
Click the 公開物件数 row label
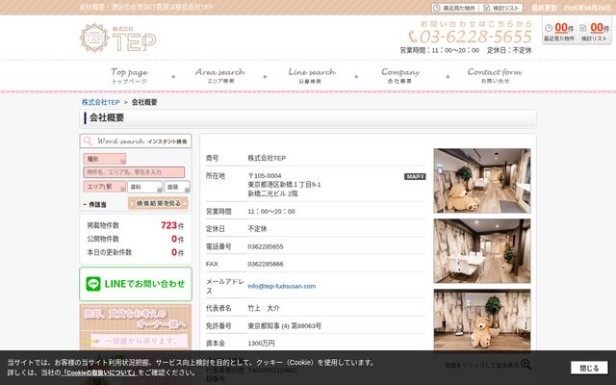tap(103, 239)
